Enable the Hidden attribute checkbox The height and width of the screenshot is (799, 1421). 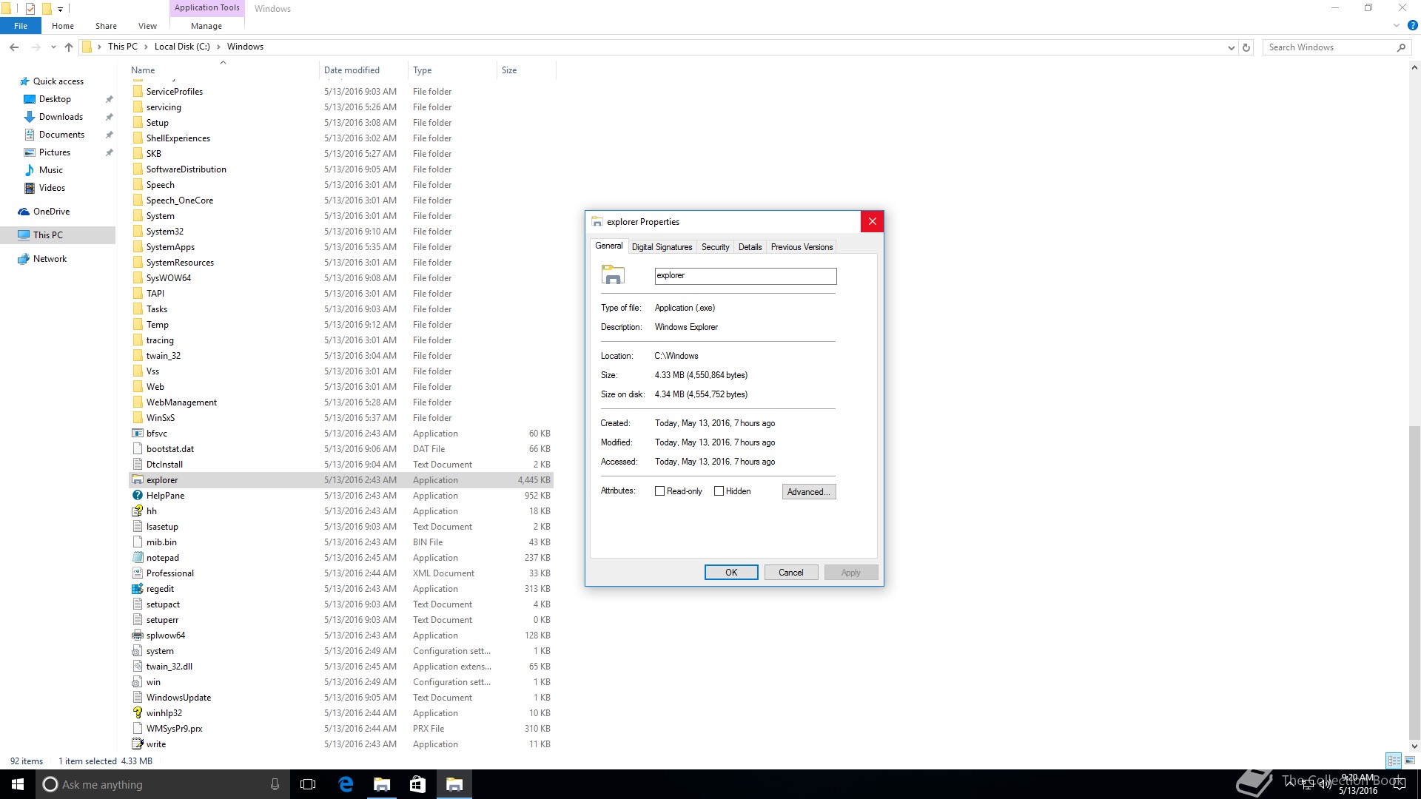point(719,491)
